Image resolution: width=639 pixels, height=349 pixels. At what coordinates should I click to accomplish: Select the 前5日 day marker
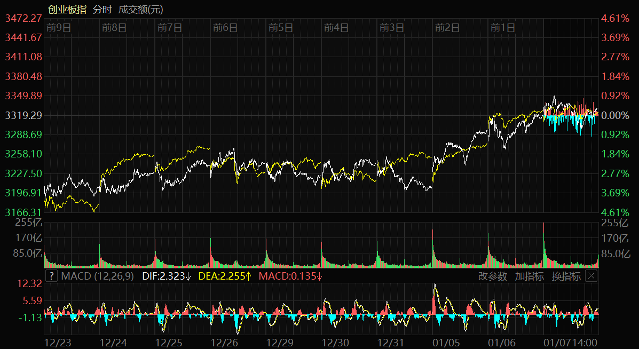(x=281, y=28)
